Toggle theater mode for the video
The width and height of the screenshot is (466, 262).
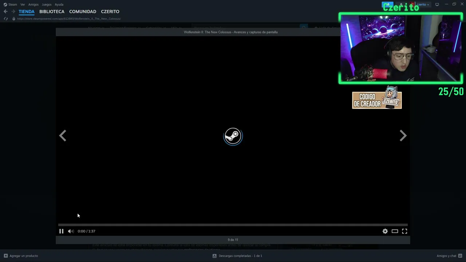[x=395, y=231]
